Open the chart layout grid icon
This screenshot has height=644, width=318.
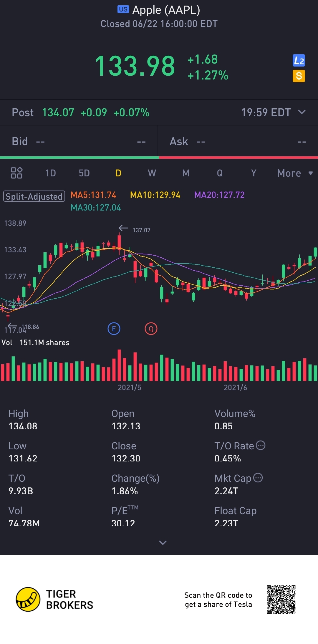pos(16,173)
